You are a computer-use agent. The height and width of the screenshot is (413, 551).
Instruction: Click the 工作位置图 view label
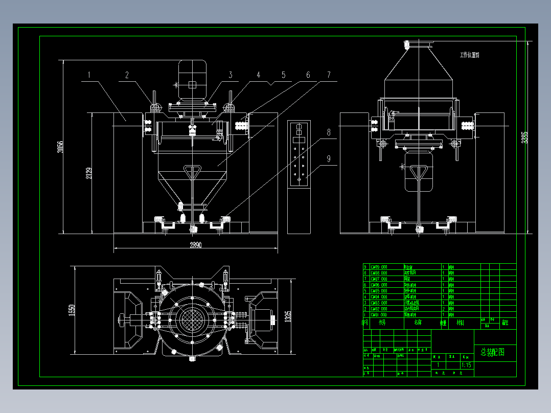pos(469,55)
